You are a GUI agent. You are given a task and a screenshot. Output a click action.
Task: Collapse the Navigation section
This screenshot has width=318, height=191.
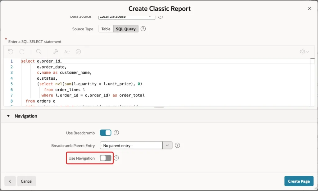pos(8,116)
